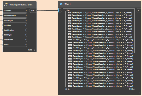Select the Watch list row with index 9
The height and width of the screenshot is (96, 142).
100,37
